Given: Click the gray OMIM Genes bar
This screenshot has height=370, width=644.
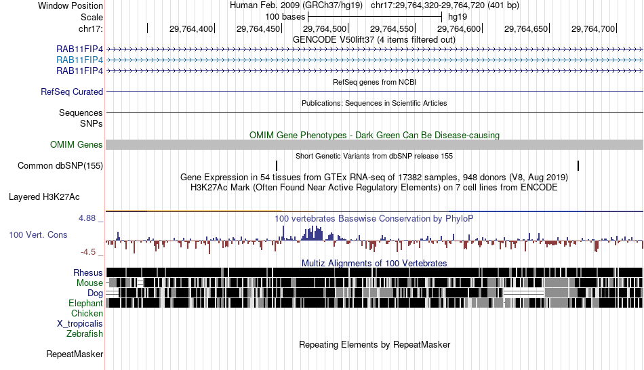Looking at the screenshot, I should 375,144.
